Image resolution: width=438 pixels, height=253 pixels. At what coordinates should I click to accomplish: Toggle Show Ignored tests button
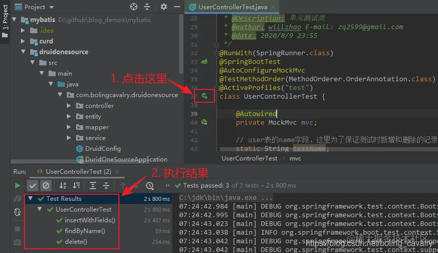pos(46,186)
